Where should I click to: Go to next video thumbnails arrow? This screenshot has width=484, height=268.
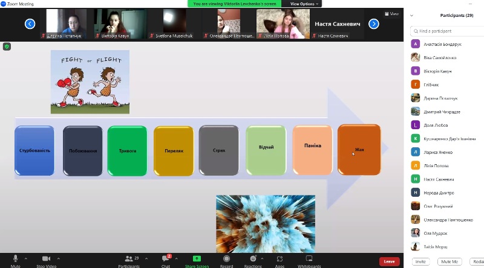374,24
